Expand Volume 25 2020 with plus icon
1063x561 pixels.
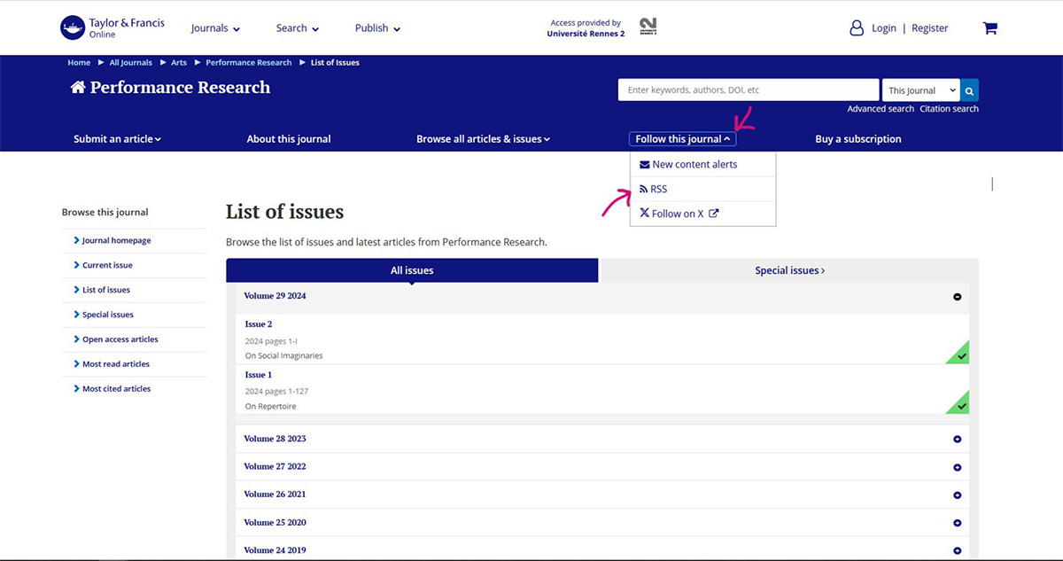(x=957, y=523)
